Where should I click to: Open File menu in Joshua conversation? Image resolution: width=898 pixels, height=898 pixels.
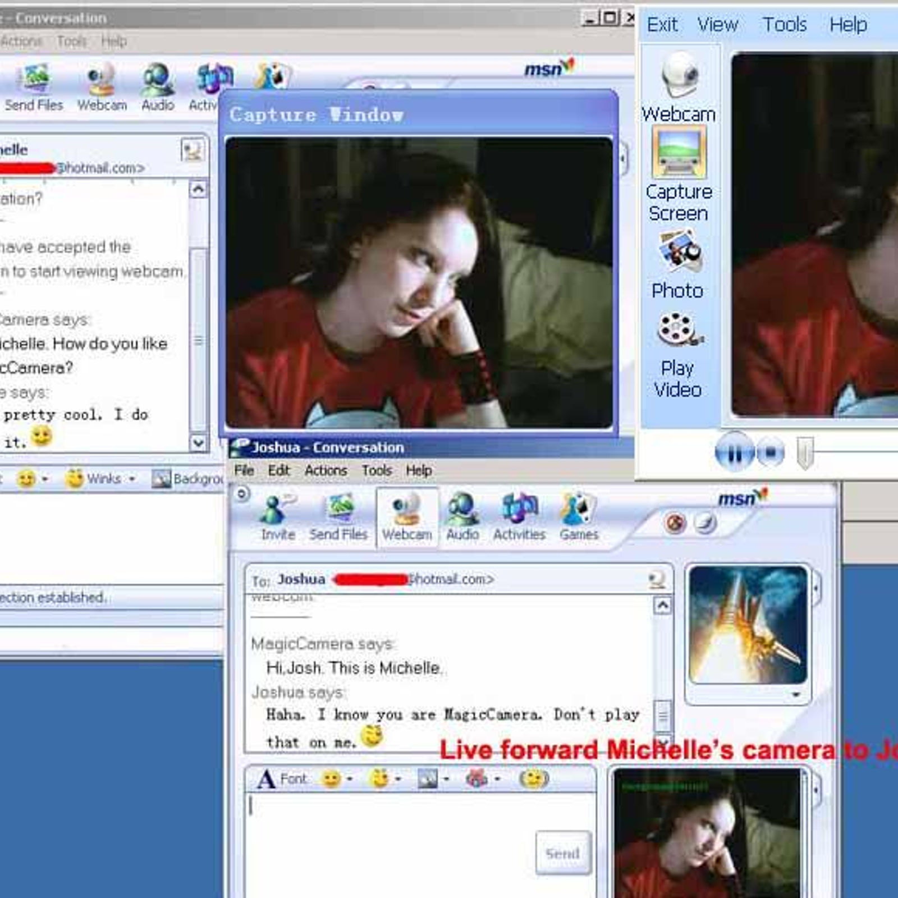(x=244, y=470)
